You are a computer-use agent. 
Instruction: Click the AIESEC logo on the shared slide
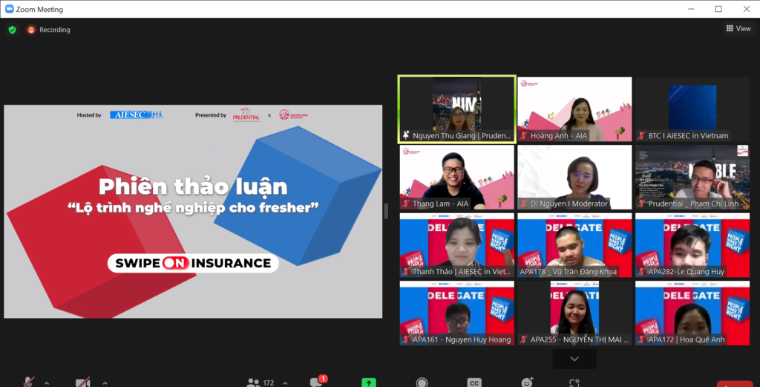(x=137, y=115)
